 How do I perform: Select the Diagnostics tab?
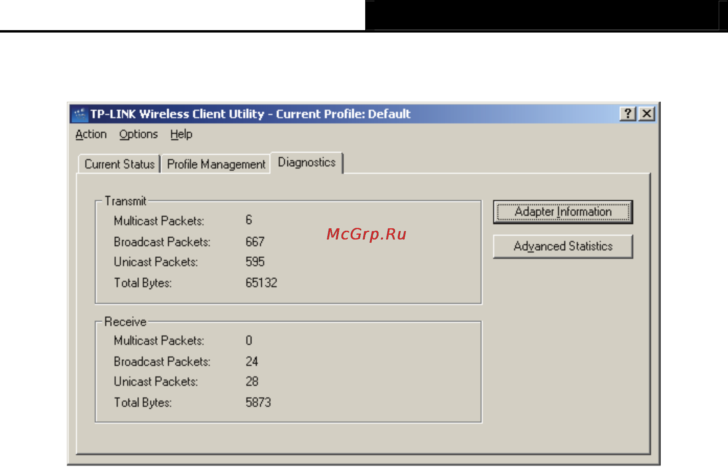pyautogui.click(x=306, y=162)
